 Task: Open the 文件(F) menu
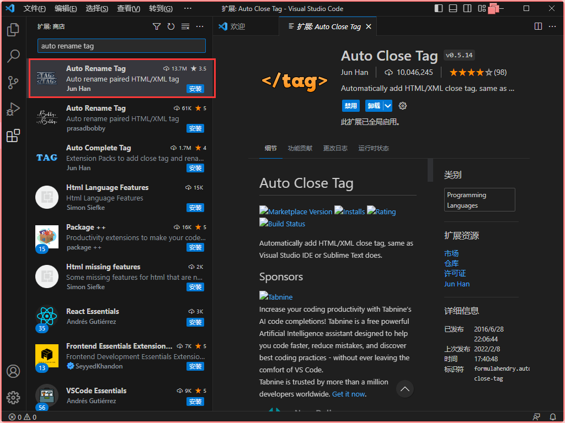click(x=35, y=8)
